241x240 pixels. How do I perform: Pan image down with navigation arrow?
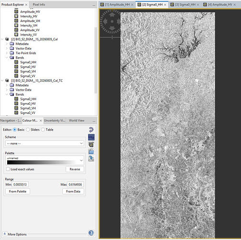point(112,28)
